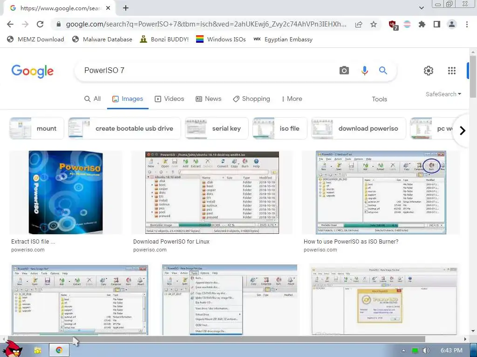
Task: Open the Bonzi BUDDY! bookmark
Action: 164,39
